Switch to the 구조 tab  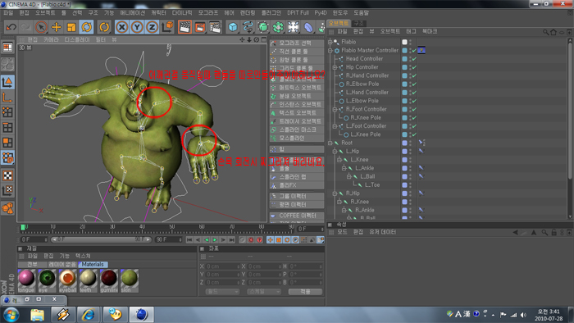358,23
